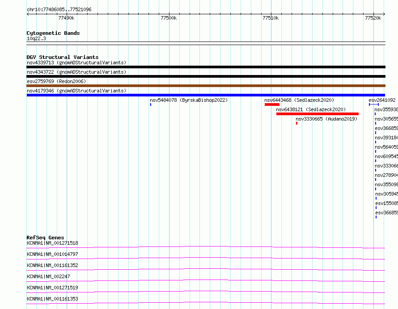This screenshot has width=398, height=309.
Task: Select the nsv4179346 gnomAD variant label
Action: pos(76,91)
